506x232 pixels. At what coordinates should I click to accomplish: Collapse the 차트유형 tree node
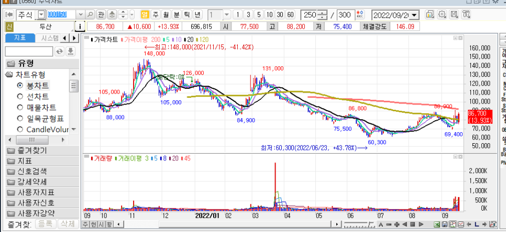[x=9, y=75]
